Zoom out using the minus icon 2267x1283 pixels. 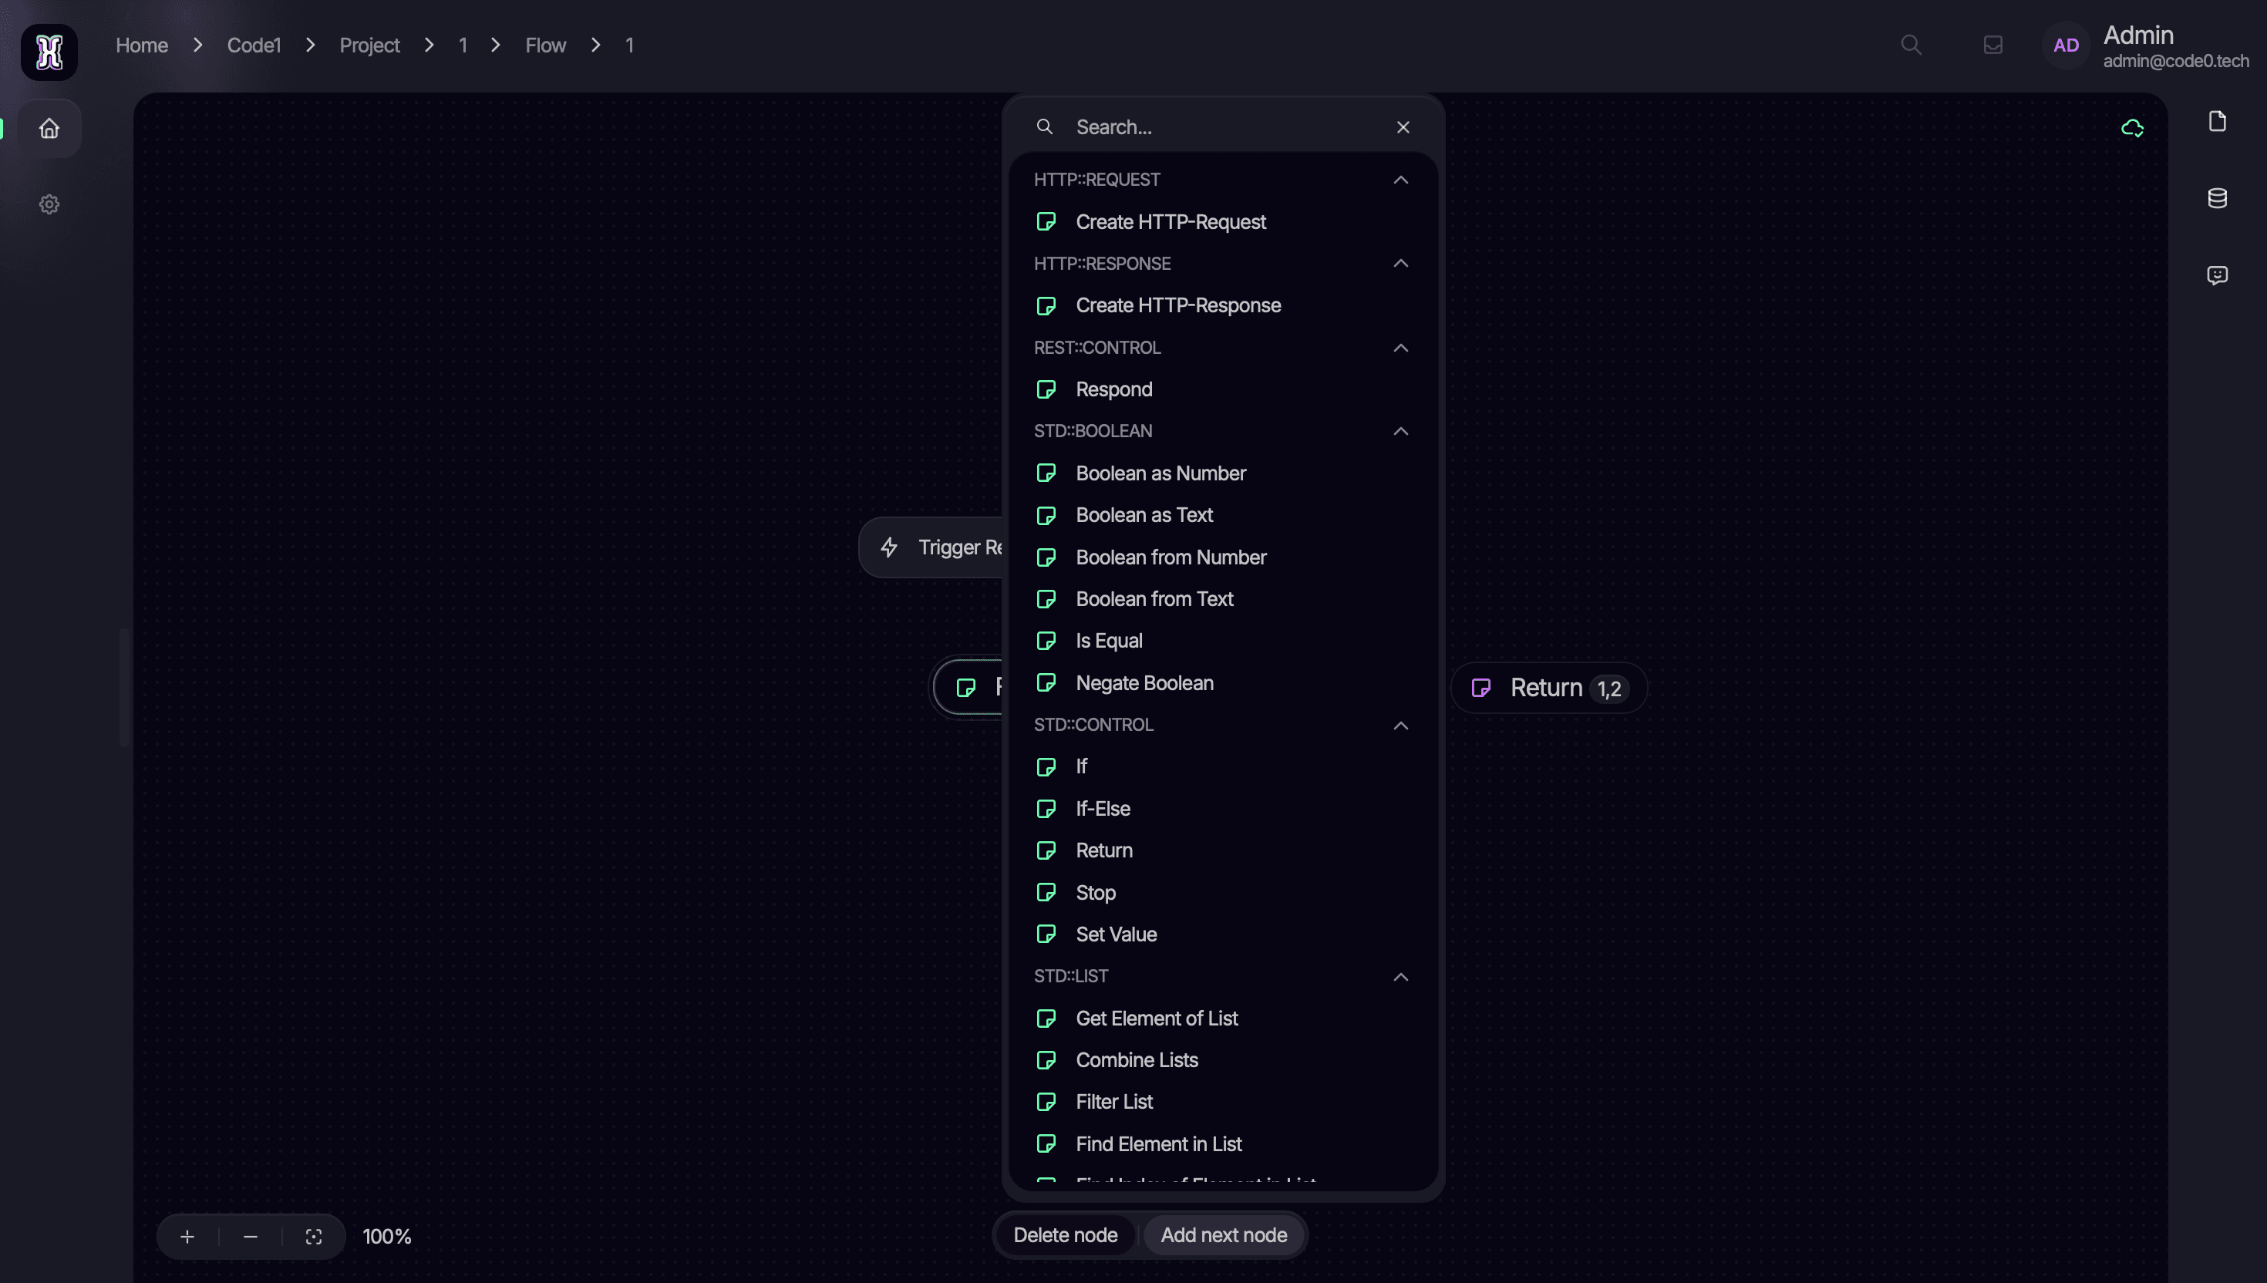[249, 1236]
